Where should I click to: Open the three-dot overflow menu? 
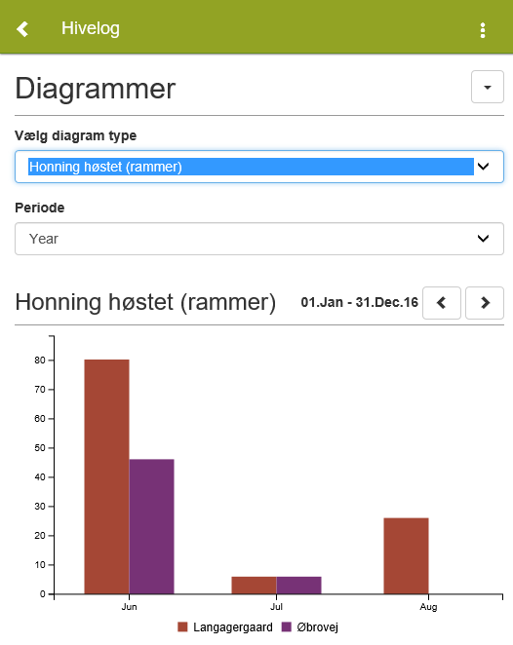tap(483, 30)
